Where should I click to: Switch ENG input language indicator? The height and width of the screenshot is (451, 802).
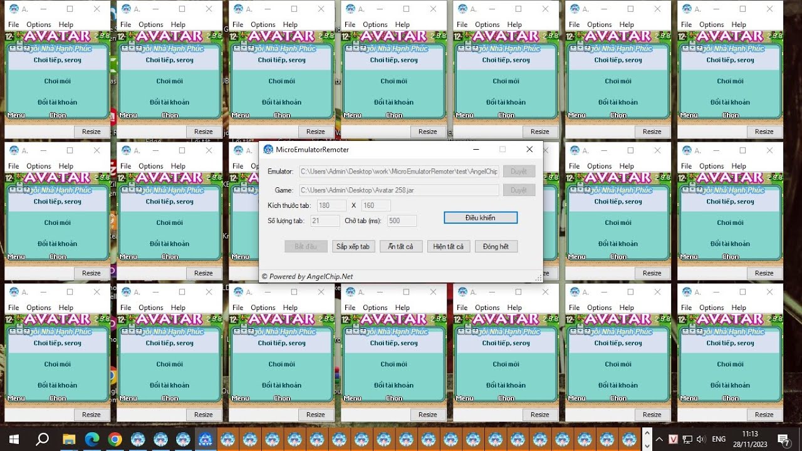719,439
